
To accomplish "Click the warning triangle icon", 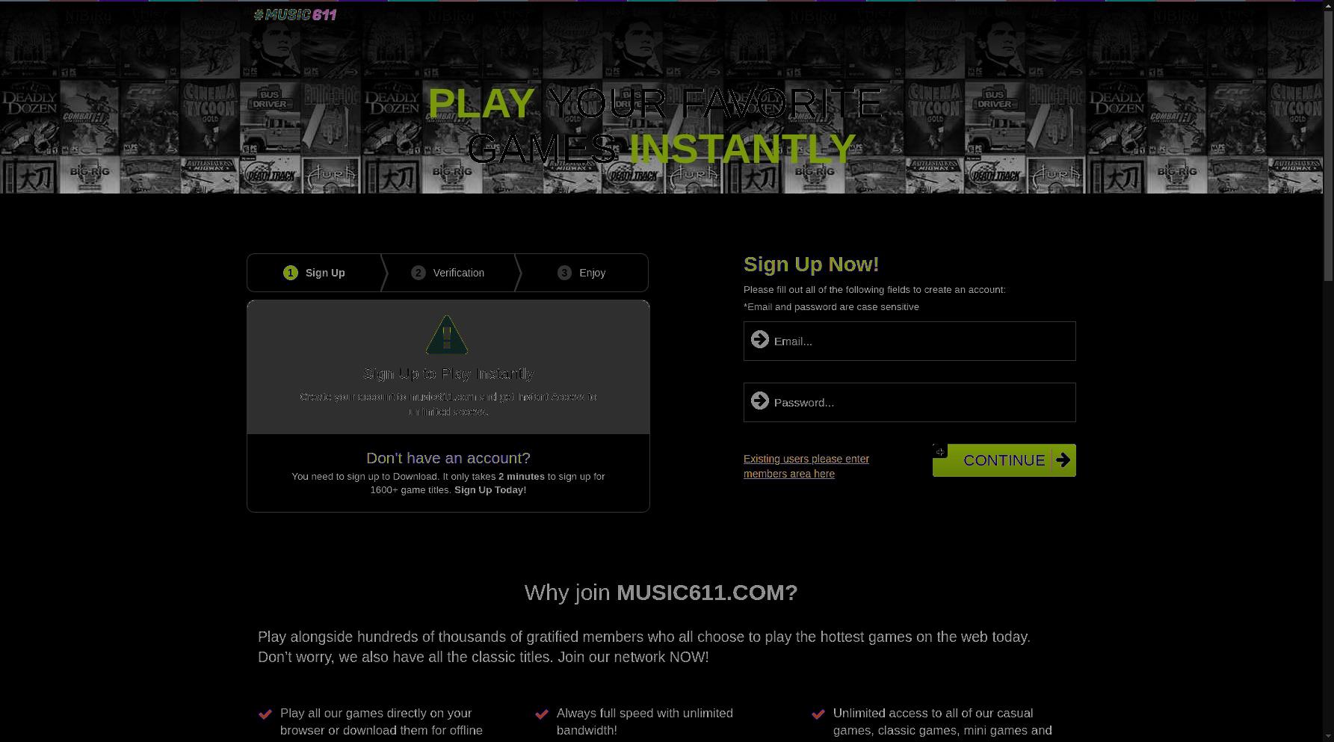I will (x=447, y=335).
